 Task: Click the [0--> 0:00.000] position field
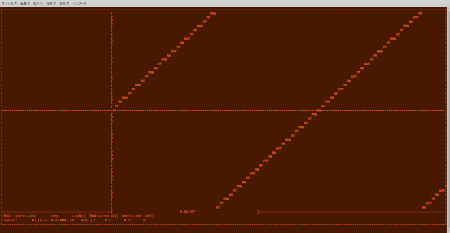(x=52, y=220)
